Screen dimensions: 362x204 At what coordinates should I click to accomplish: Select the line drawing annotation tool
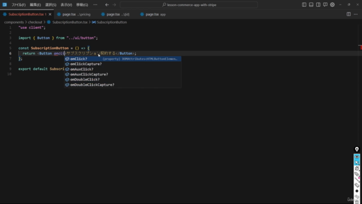(357, 180)
